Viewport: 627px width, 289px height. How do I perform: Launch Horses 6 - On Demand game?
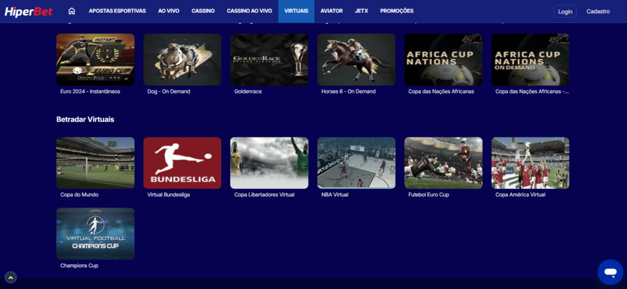click(356, 59)
